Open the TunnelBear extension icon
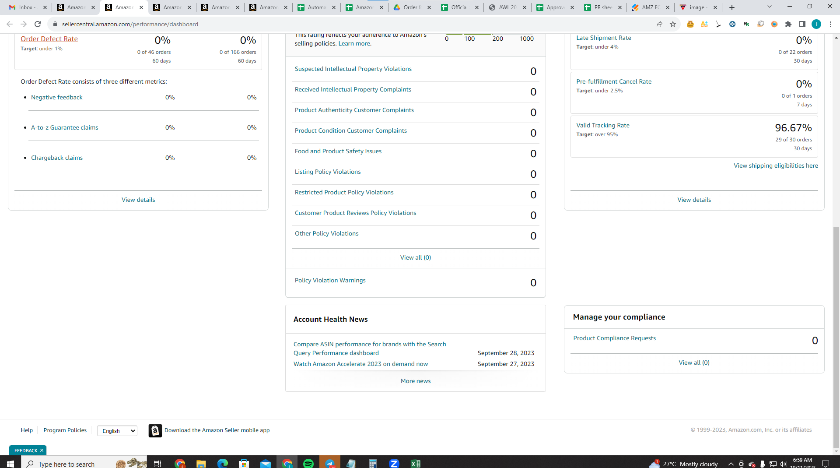Viewport: 840px width, 468px height. pos(690,24)
